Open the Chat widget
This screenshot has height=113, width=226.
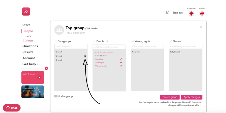click(x=12, y=108)
